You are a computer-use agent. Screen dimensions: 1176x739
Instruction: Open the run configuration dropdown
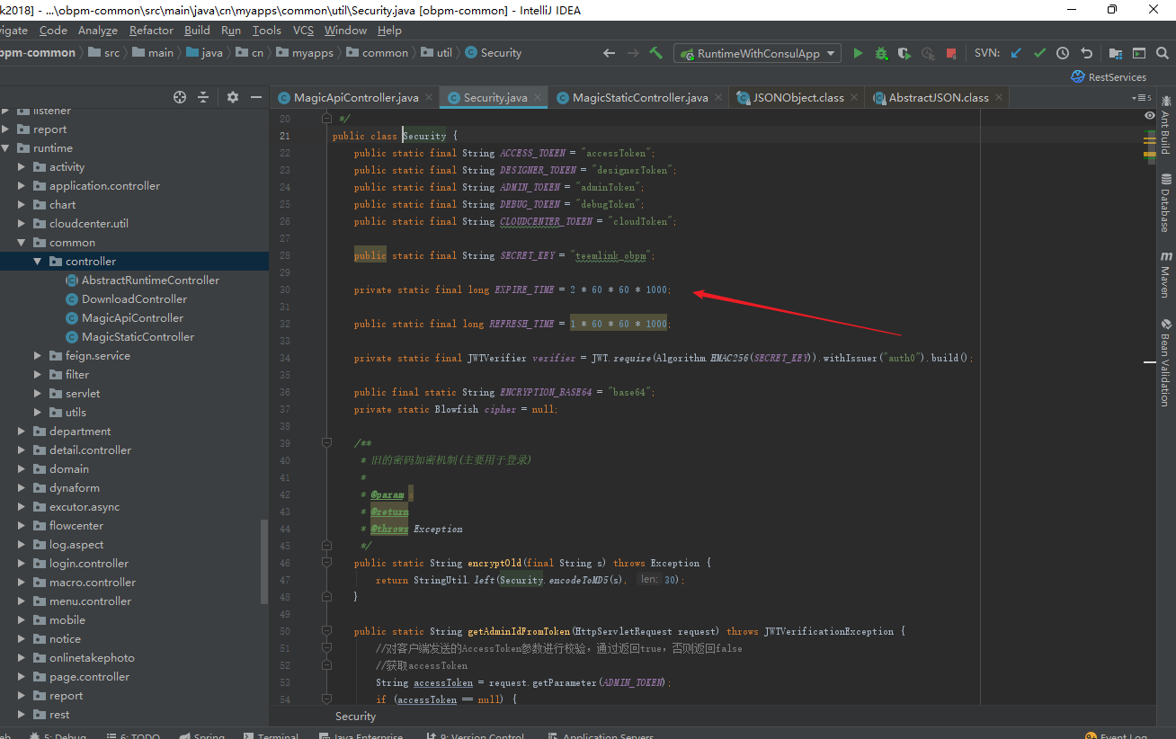click(758, 53)
